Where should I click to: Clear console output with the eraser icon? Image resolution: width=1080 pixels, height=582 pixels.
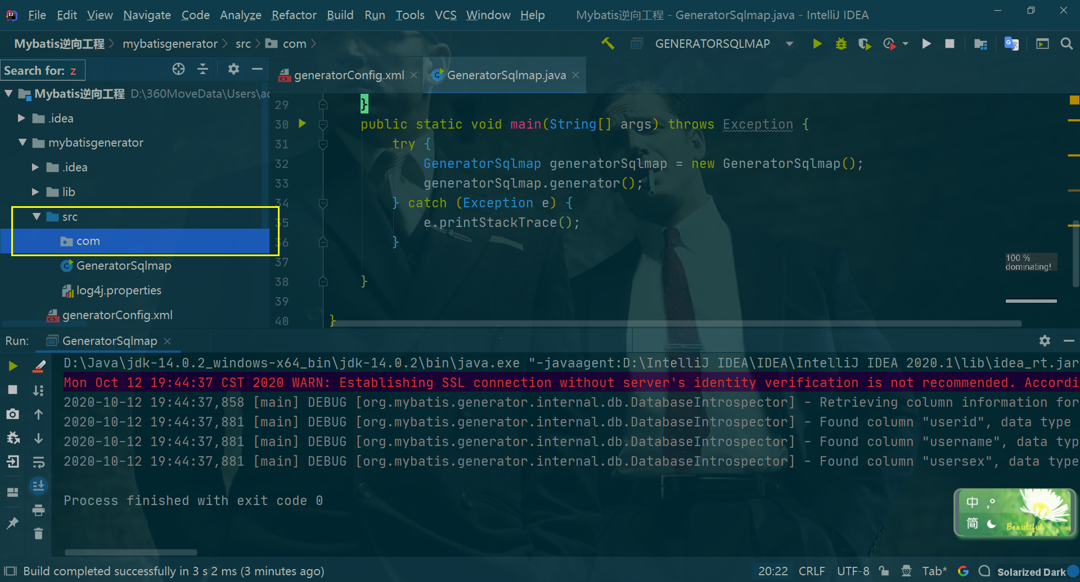coord(39,366)
